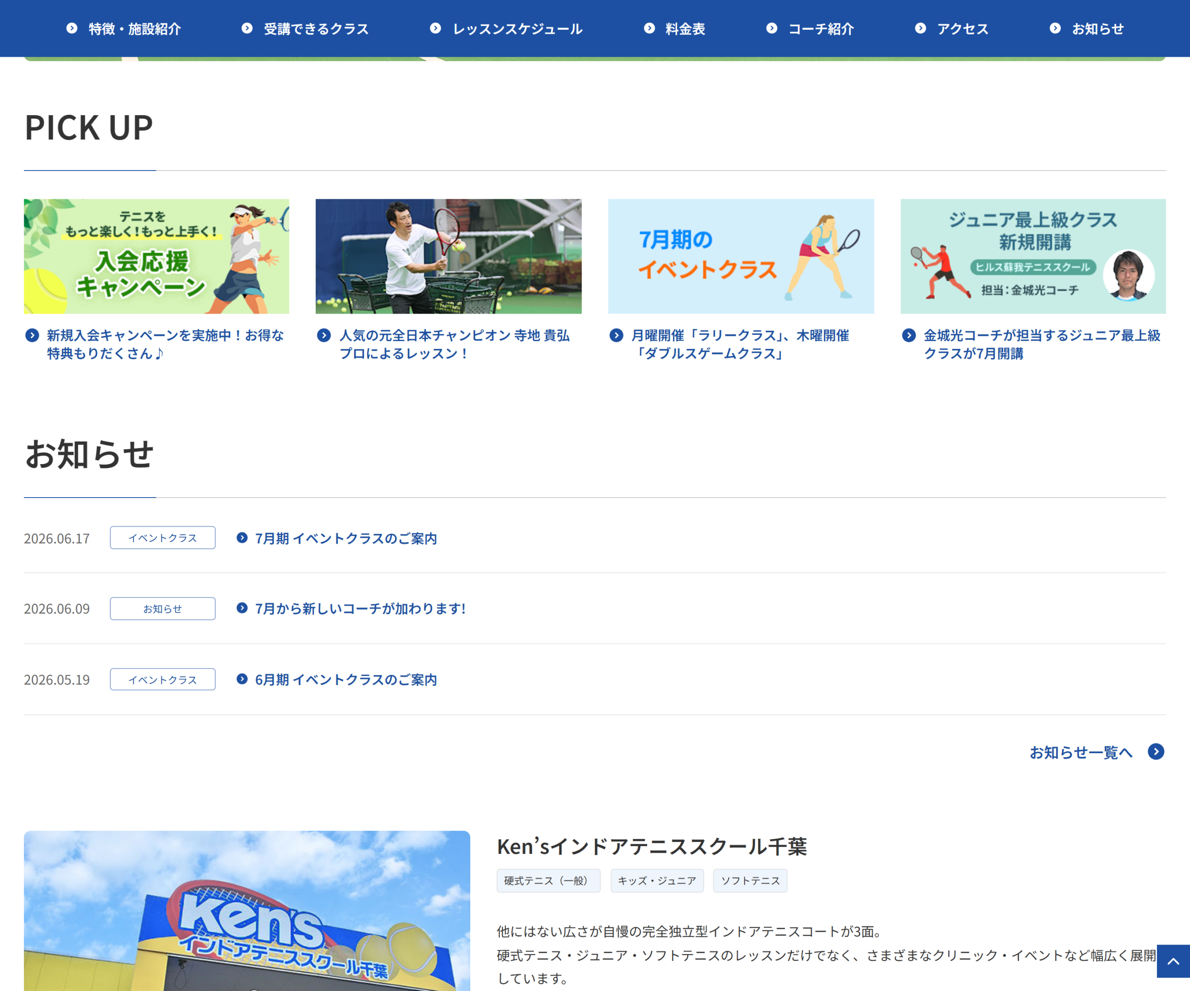Click the arrow icon beside 受講できるクラス
1190x991 pixels.
pyautogui.click(x=247, y=28)
